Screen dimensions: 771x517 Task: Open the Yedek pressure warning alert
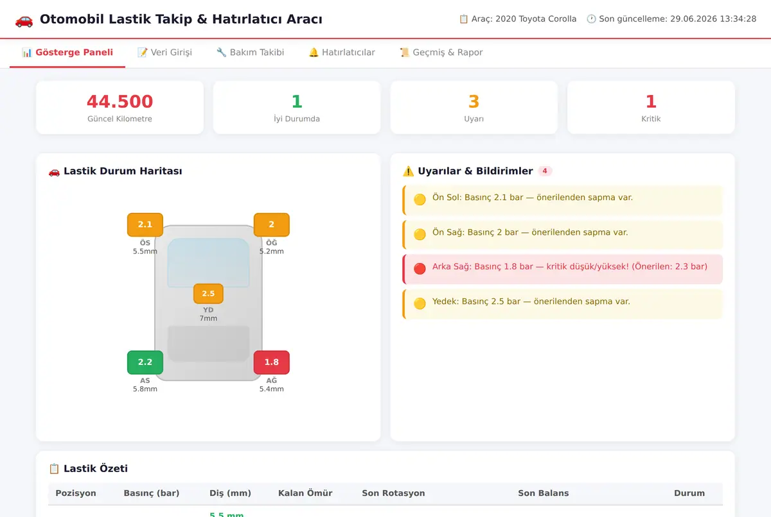562,303
